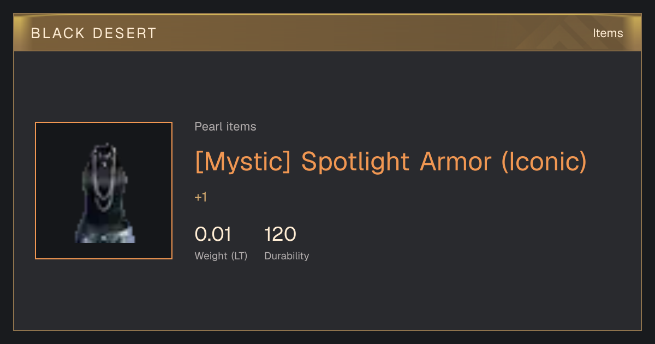Click the BLACK DESERT logo text

coord(94,33)
